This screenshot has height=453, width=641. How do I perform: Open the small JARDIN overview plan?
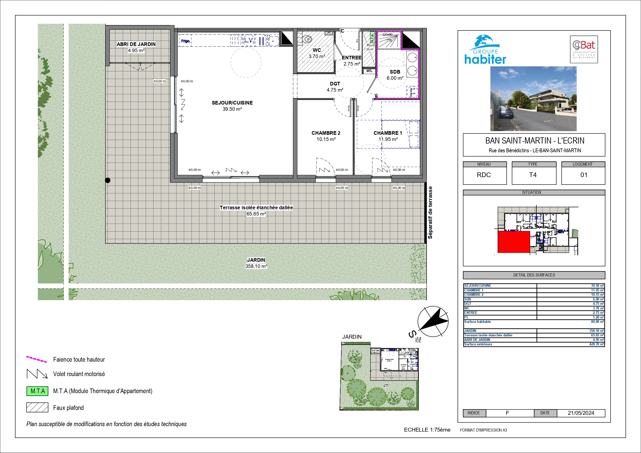pyautogui.click(x=380, y=376)
